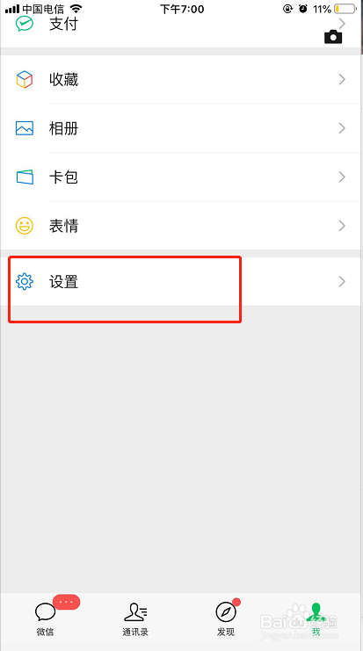Image resolution: width=363 pixels, height=651 pixels.
Task: Tap the blue gear Settings icon
Action: [25, 281]
